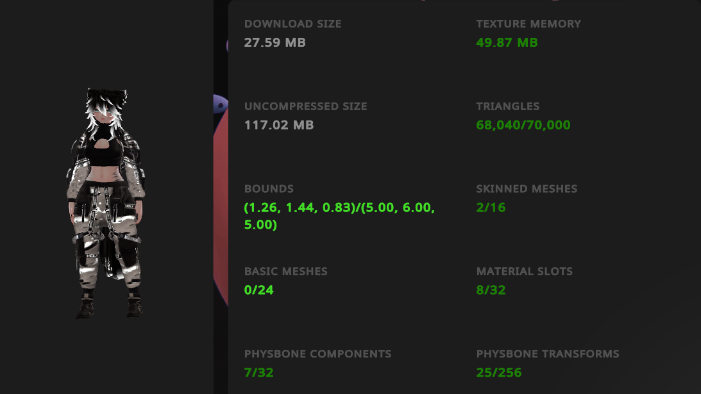Select the 7/32 PhysBone components value

[x=258, y=372]
